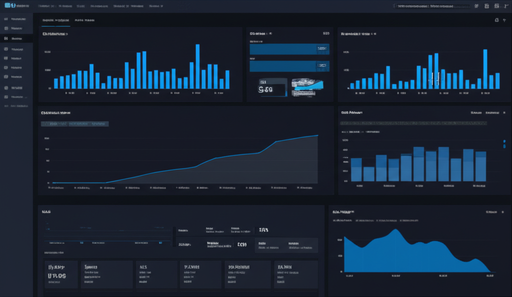Toggle the lower legend dot beside stacked bar chart
The height and width of the screenshot is (297, 512).
[503, 147]
